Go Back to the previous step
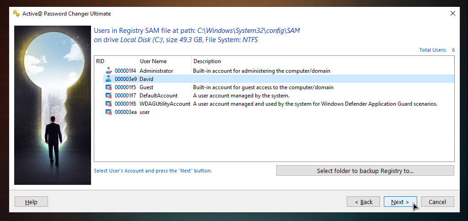 coord(363,202)
